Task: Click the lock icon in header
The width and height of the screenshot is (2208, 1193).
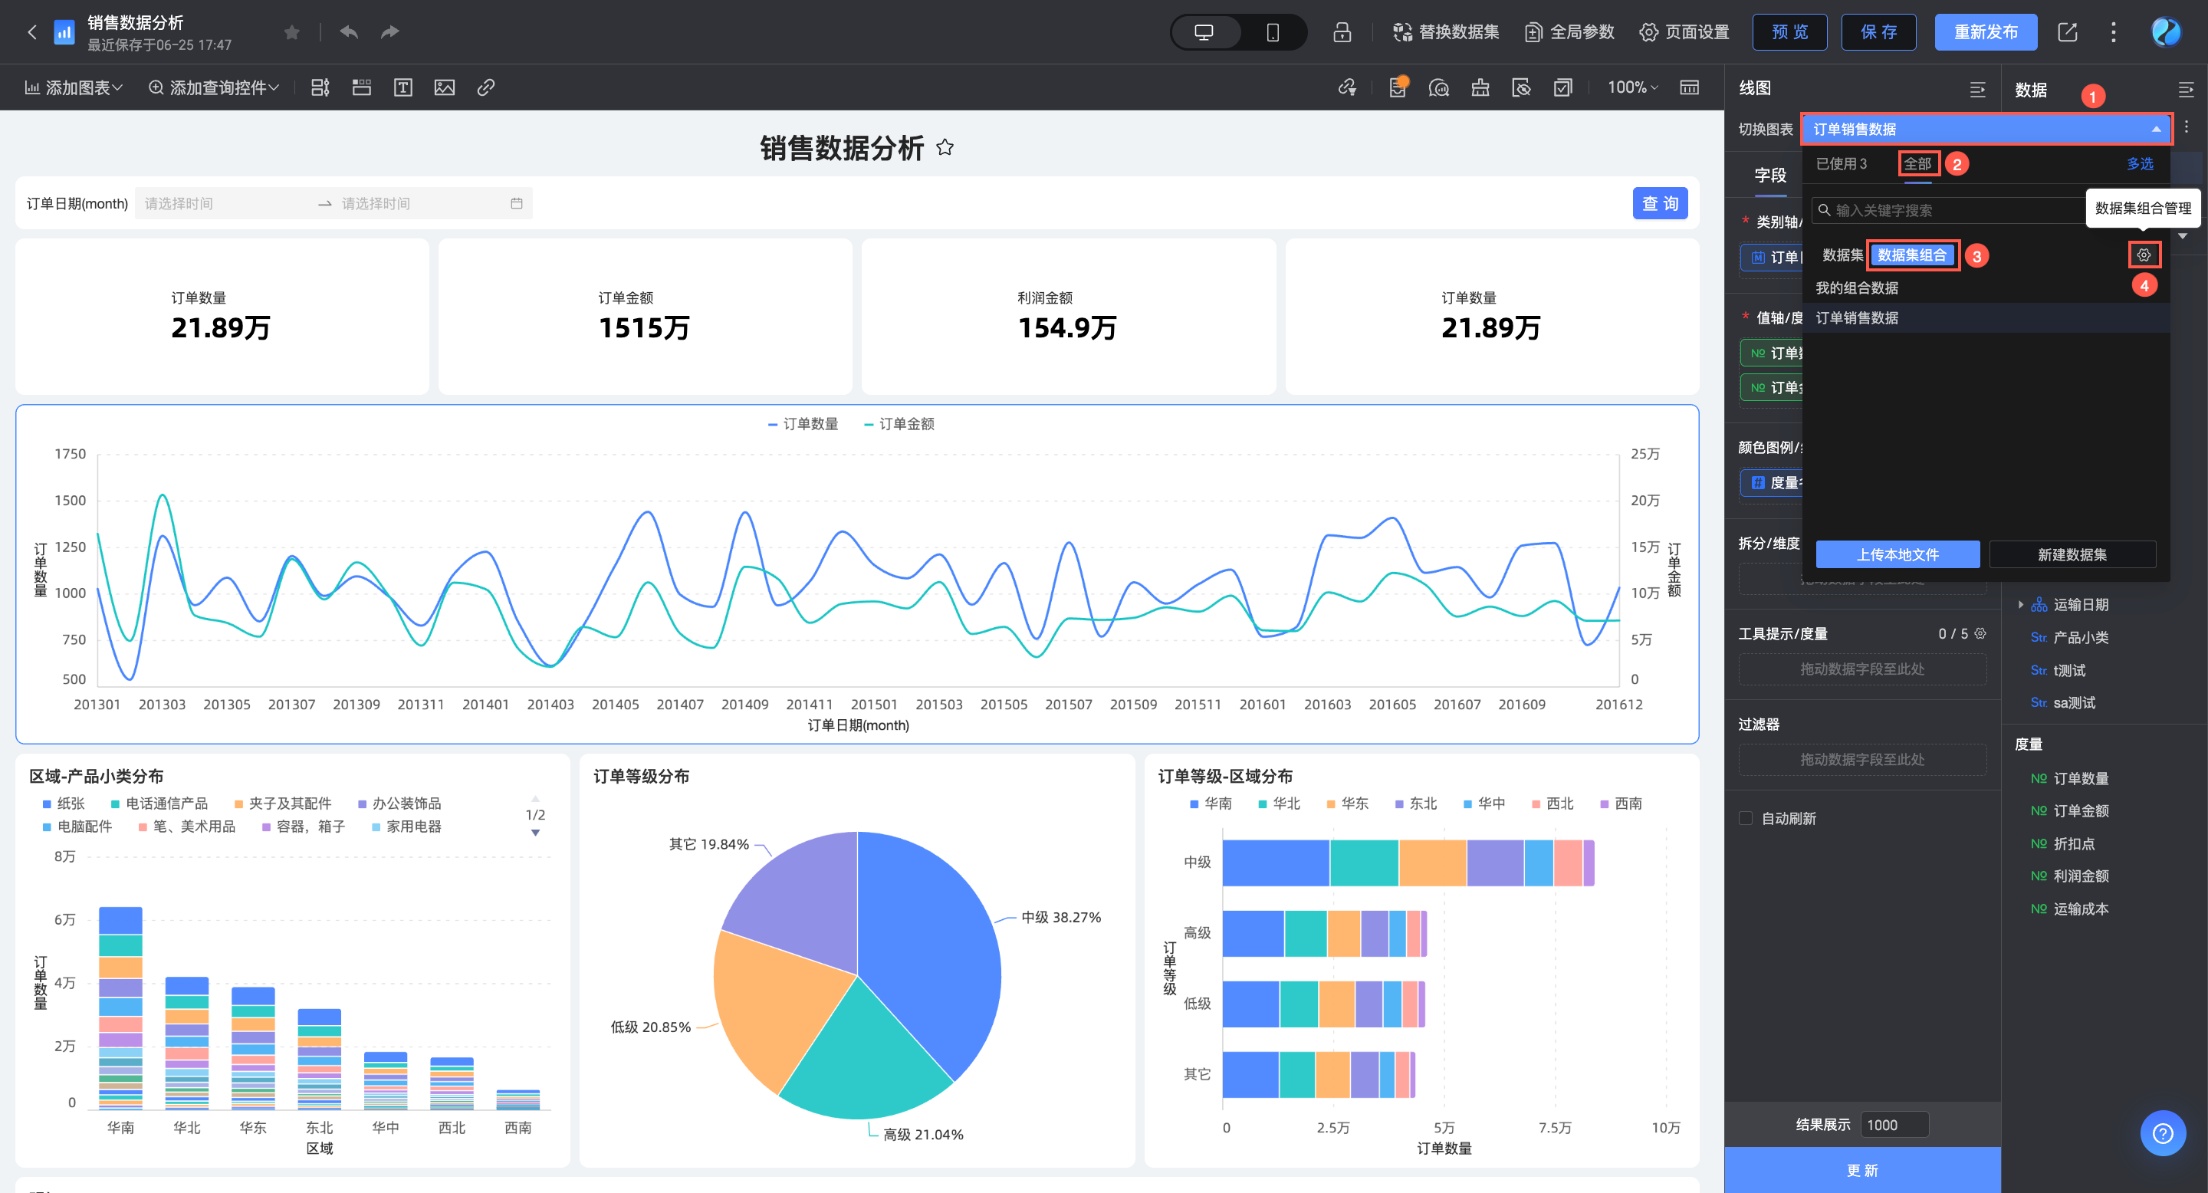Action: pyautogui.click(x=1342, y=31)
